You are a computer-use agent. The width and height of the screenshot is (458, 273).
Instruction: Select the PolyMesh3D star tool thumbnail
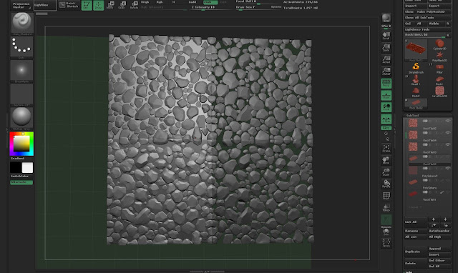439,56
